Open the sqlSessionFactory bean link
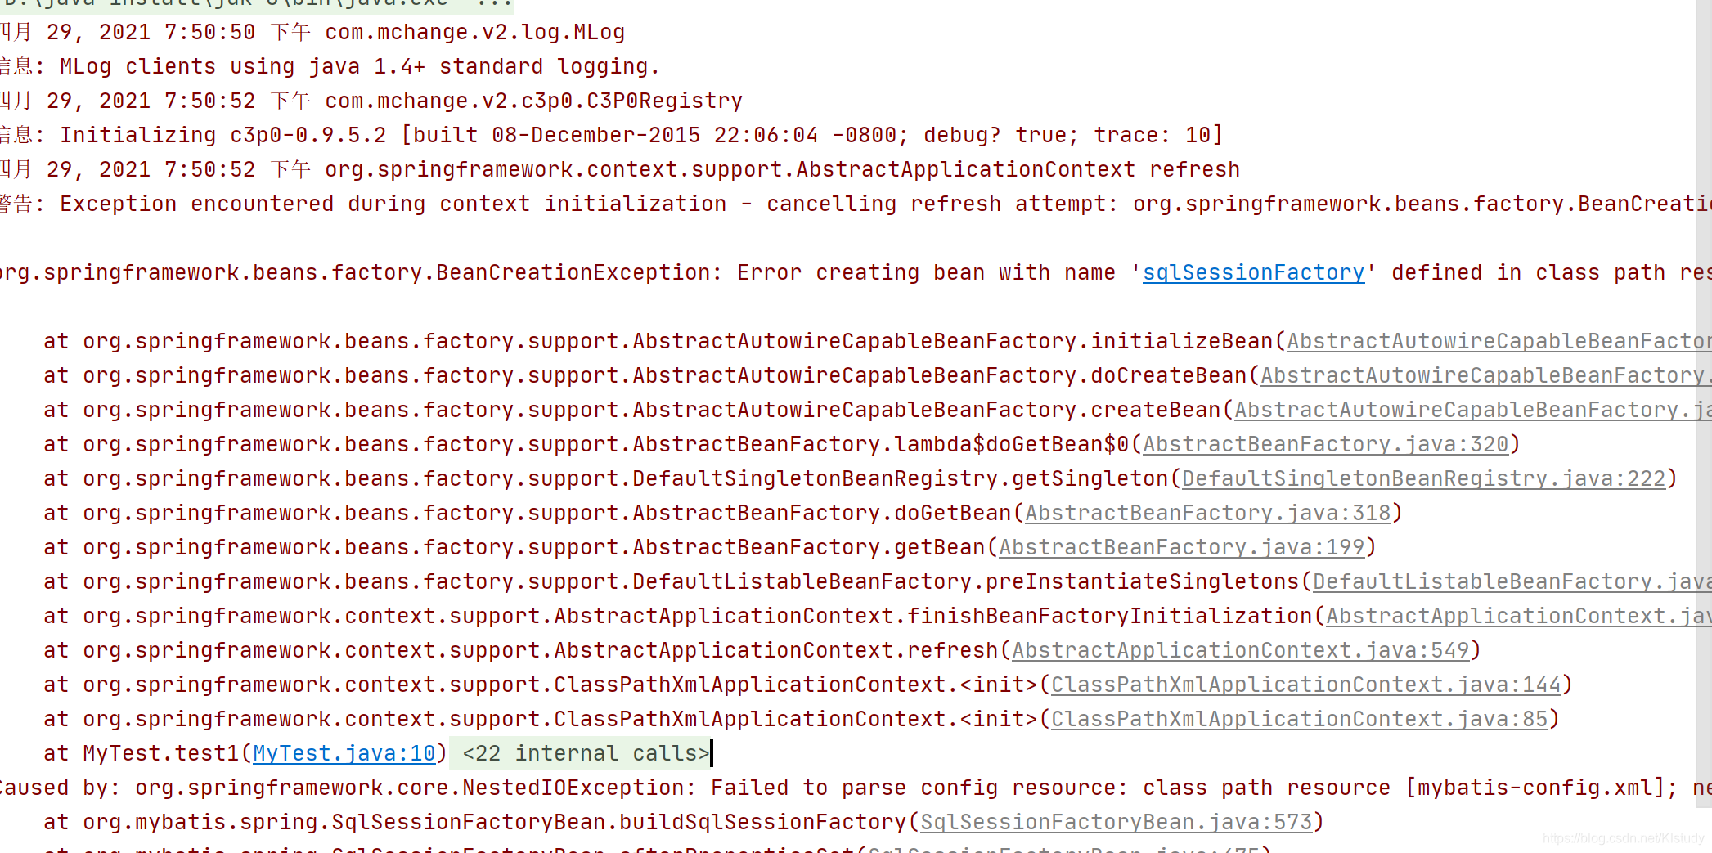Screen dimensions: 1712x853 point(1253,272)
